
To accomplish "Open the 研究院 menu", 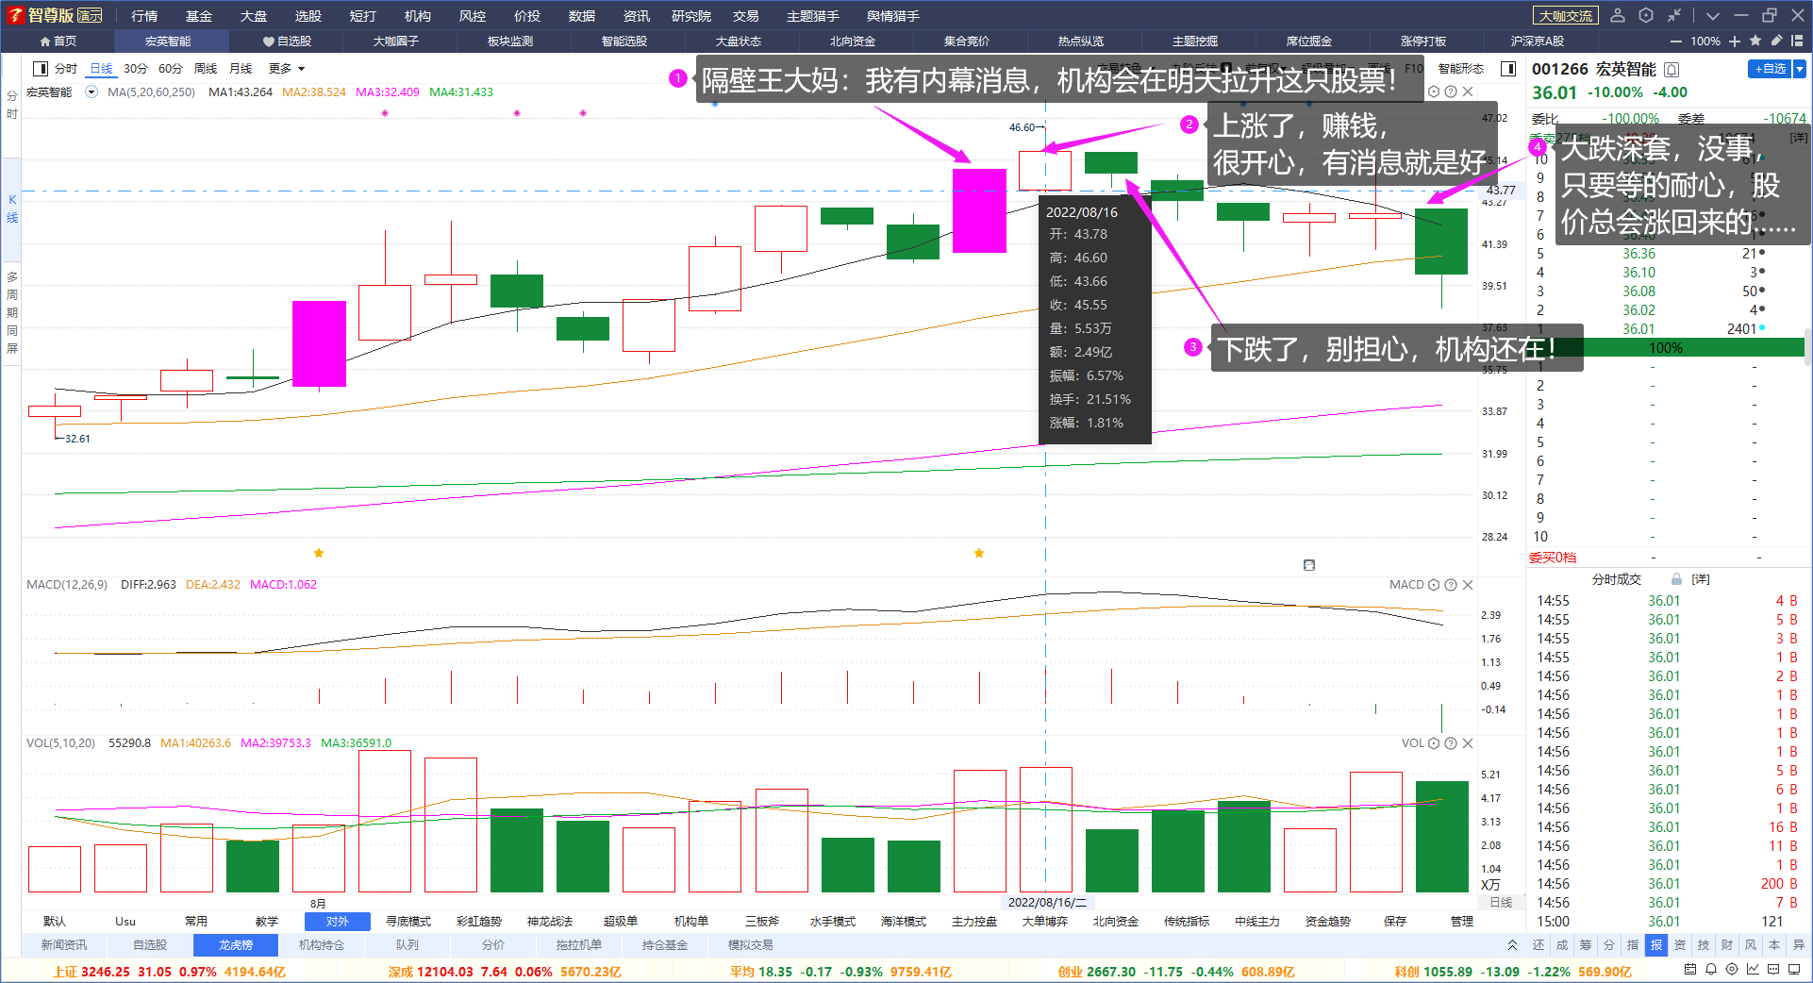I will pyautogui.click(x=691, y=16).
